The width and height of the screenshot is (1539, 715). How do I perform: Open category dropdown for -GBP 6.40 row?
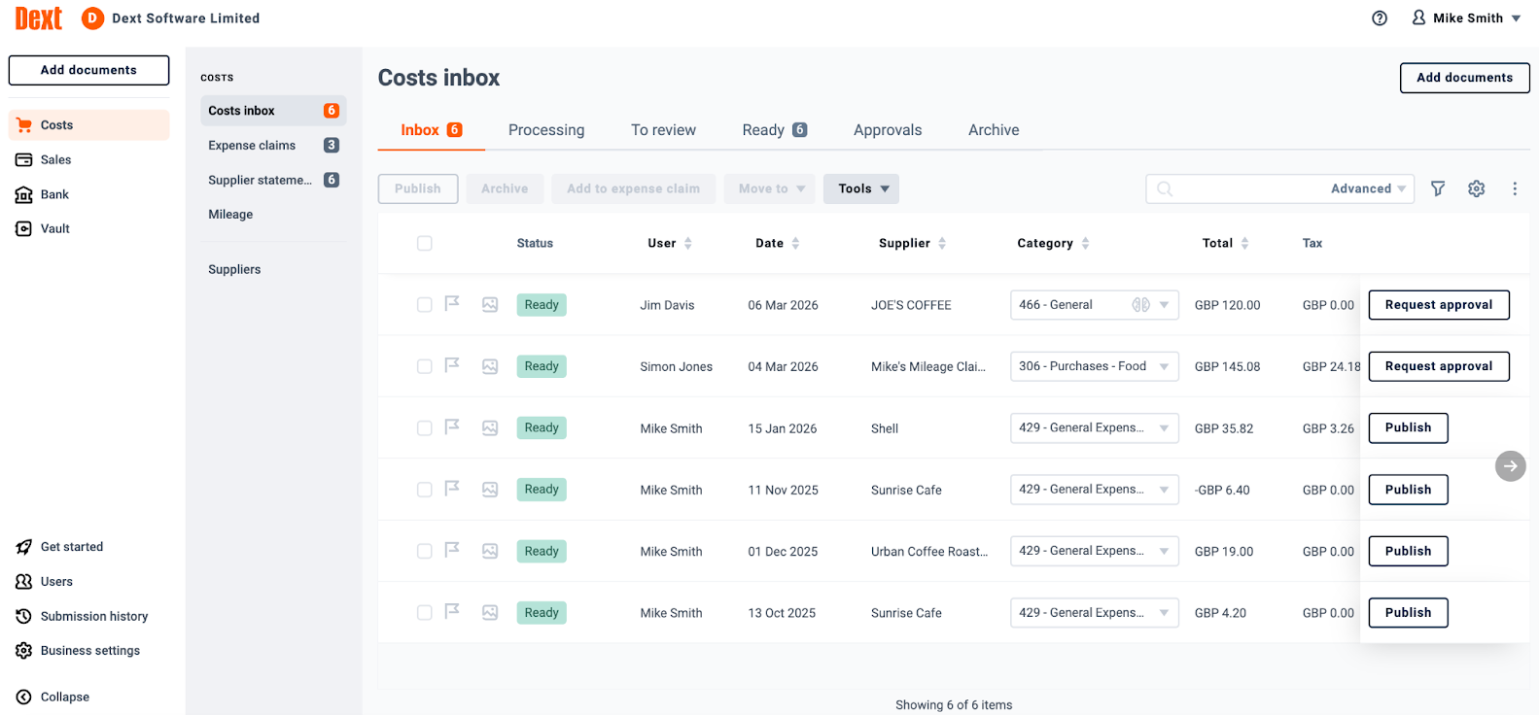click(1095, 490)
